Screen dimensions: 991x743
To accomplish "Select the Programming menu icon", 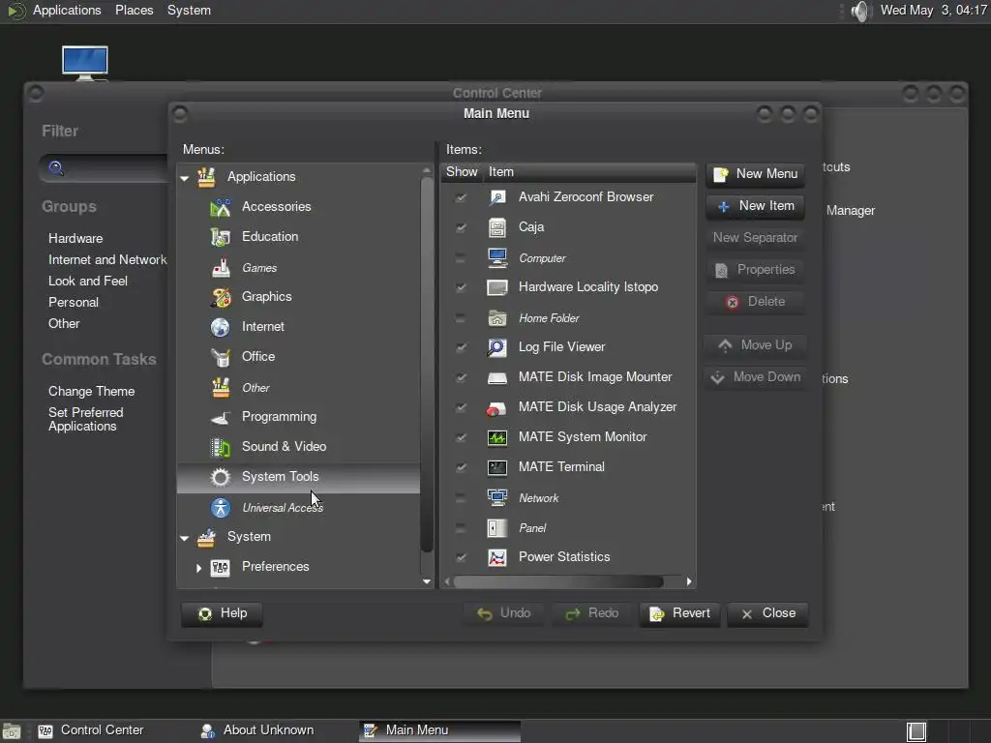I will coord(220,417).
